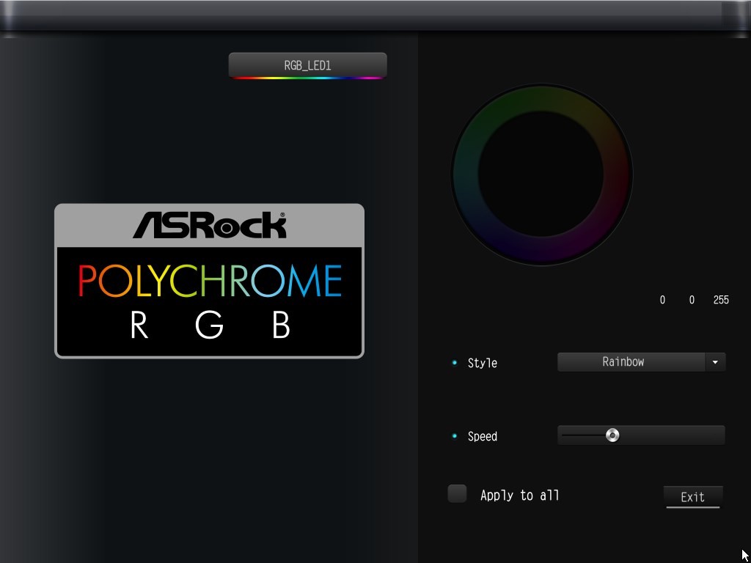751x563 pixels.
Task: Pick red on right side of color ring
Action: (618, 174)
